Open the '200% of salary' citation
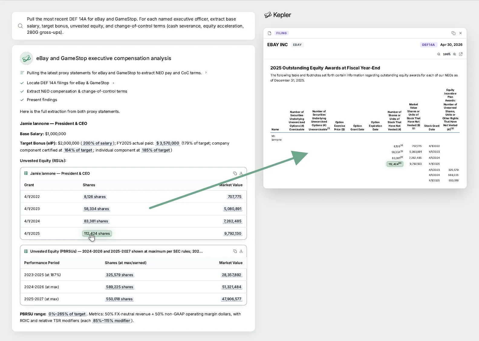Image resolution: width=479 pixels, height=341 pixels. (97, 143)
